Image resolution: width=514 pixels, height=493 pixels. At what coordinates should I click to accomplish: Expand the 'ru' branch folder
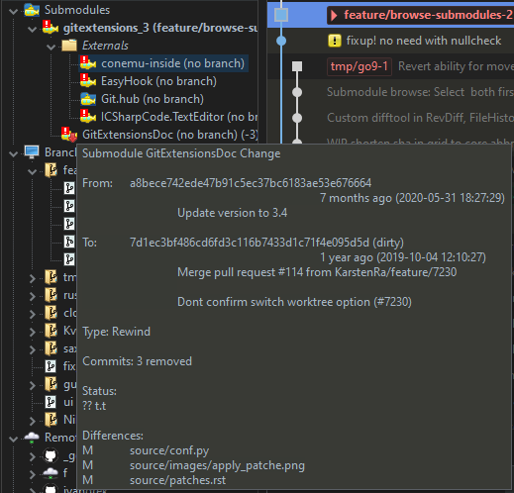[x=32, y=296]
